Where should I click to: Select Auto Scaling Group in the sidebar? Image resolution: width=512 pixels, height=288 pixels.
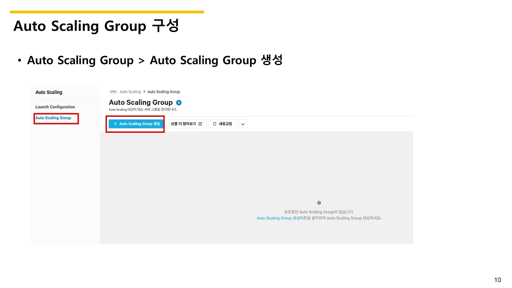pyautogui.click(x=53, y=118)
